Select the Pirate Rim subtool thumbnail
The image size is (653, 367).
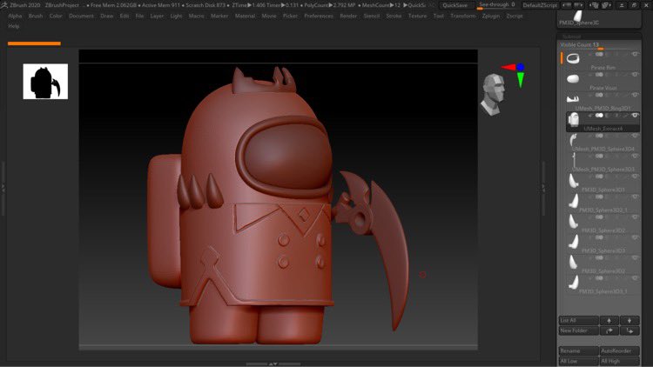(x=573, y=58)
